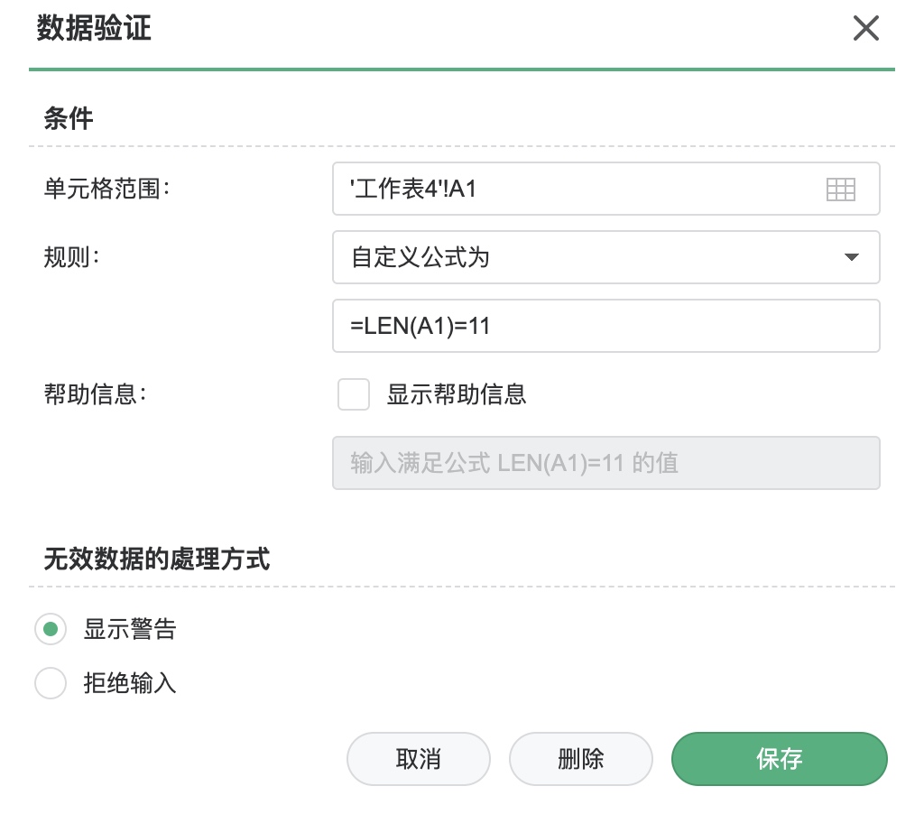Click the dropdown arrow in the 规则 field
924x814 pixels.
point(851,257)
